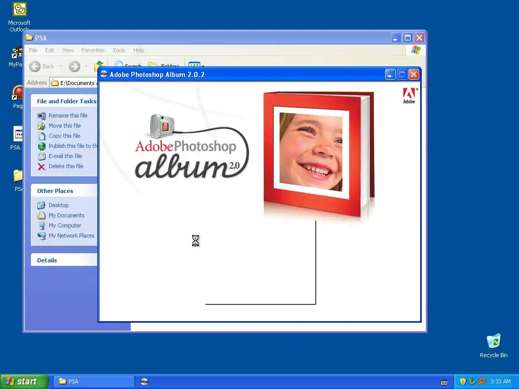Select Adobe Photoshop Album taskbar button
Image resolution: width=519 pixels, height=389 pixels.
(144, 381)
